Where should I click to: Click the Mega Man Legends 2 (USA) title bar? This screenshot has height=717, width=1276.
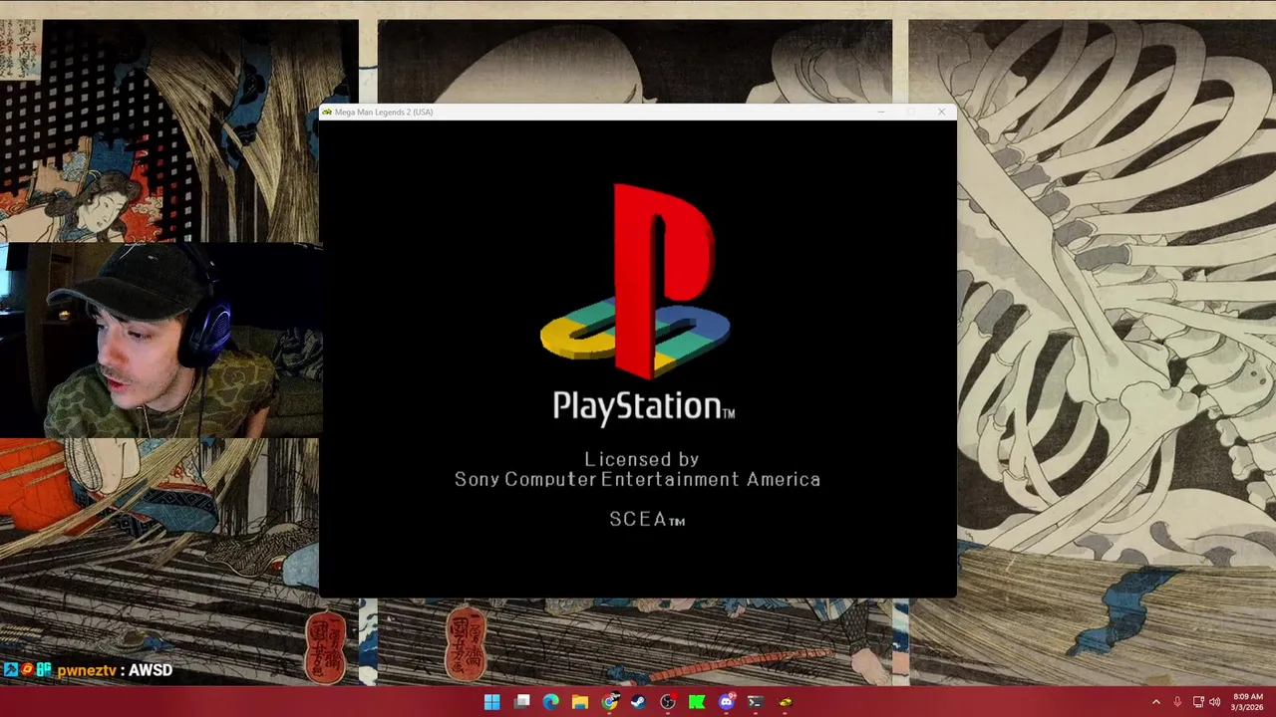click(638, 112)
